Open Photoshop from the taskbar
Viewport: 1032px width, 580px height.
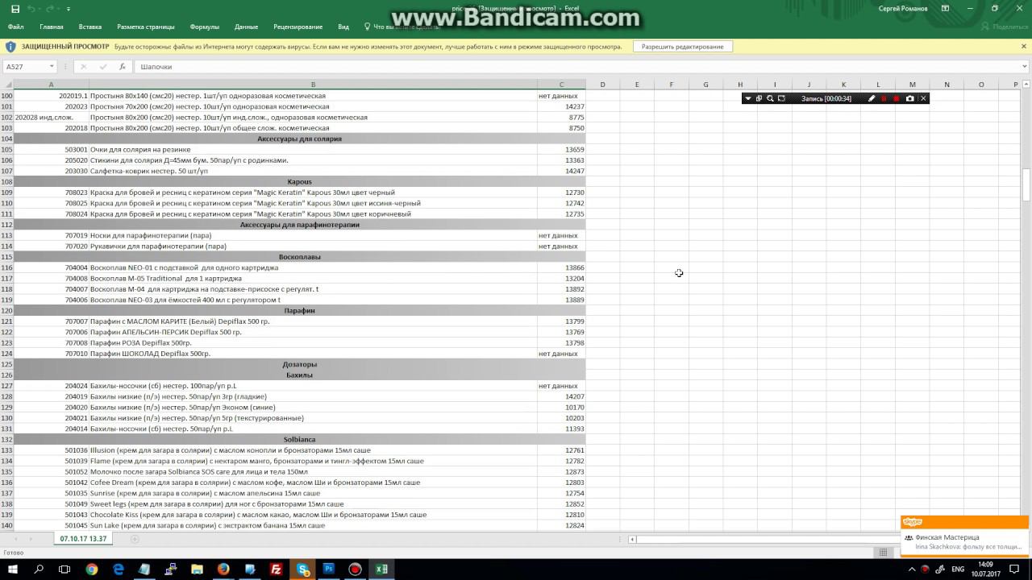(329, 570)
